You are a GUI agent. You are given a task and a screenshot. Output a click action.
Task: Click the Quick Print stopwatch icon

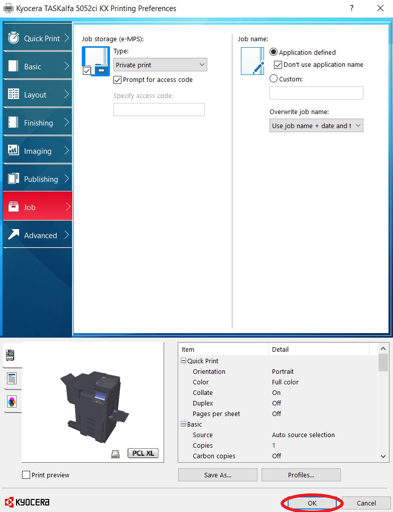14,38
